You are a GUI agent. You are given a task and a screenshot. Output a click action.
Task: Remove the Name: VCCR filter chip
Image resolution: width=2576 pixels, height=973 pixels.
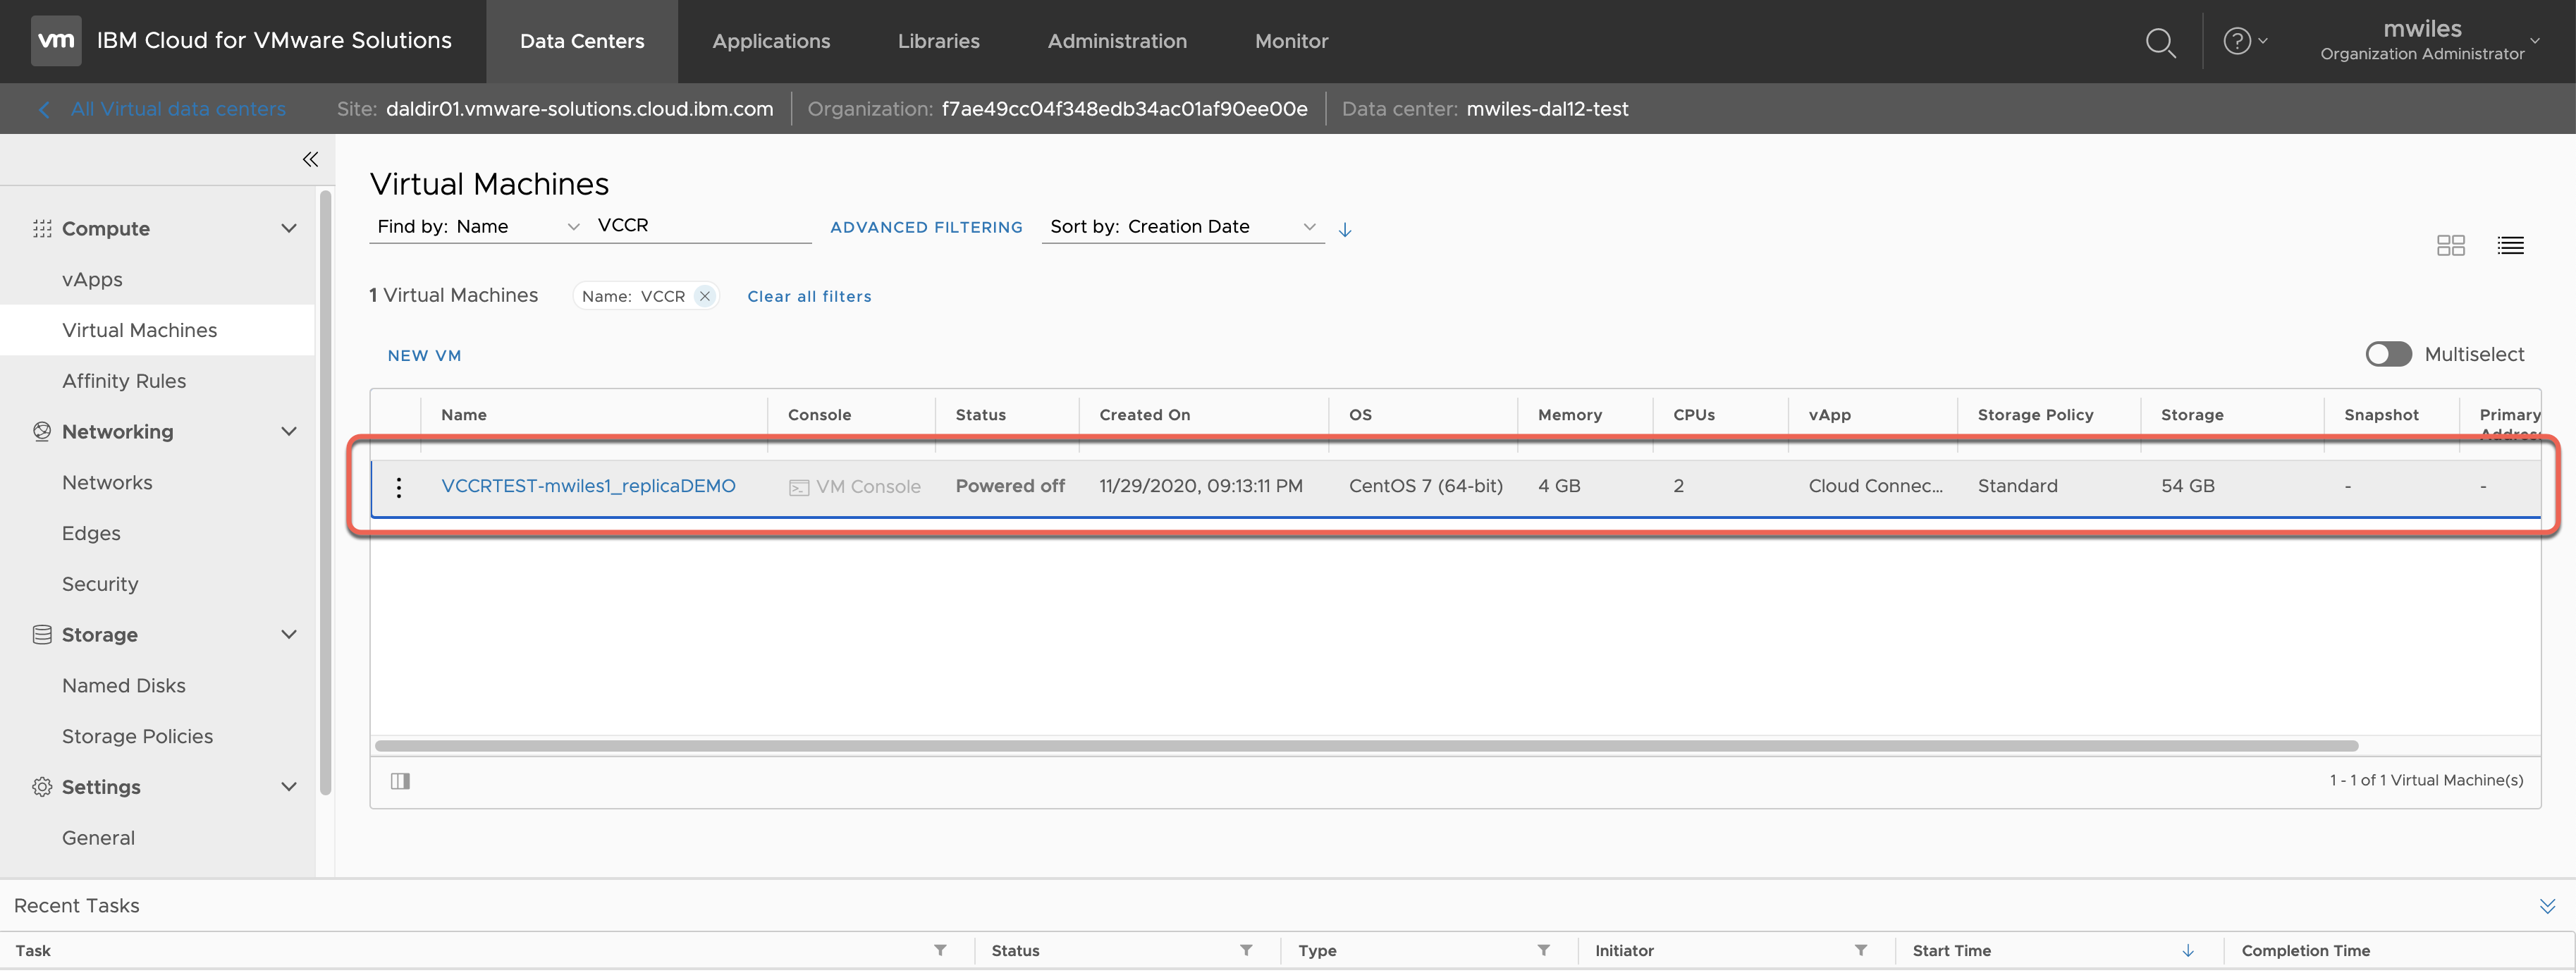[x=705, y=296]
